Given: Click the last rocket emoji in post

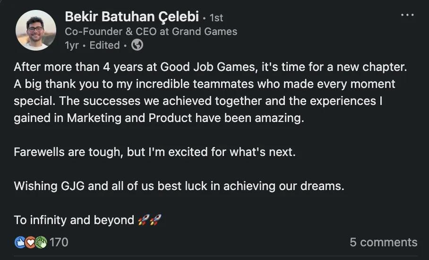Looking at the screenshot, I should pos(155,220).
